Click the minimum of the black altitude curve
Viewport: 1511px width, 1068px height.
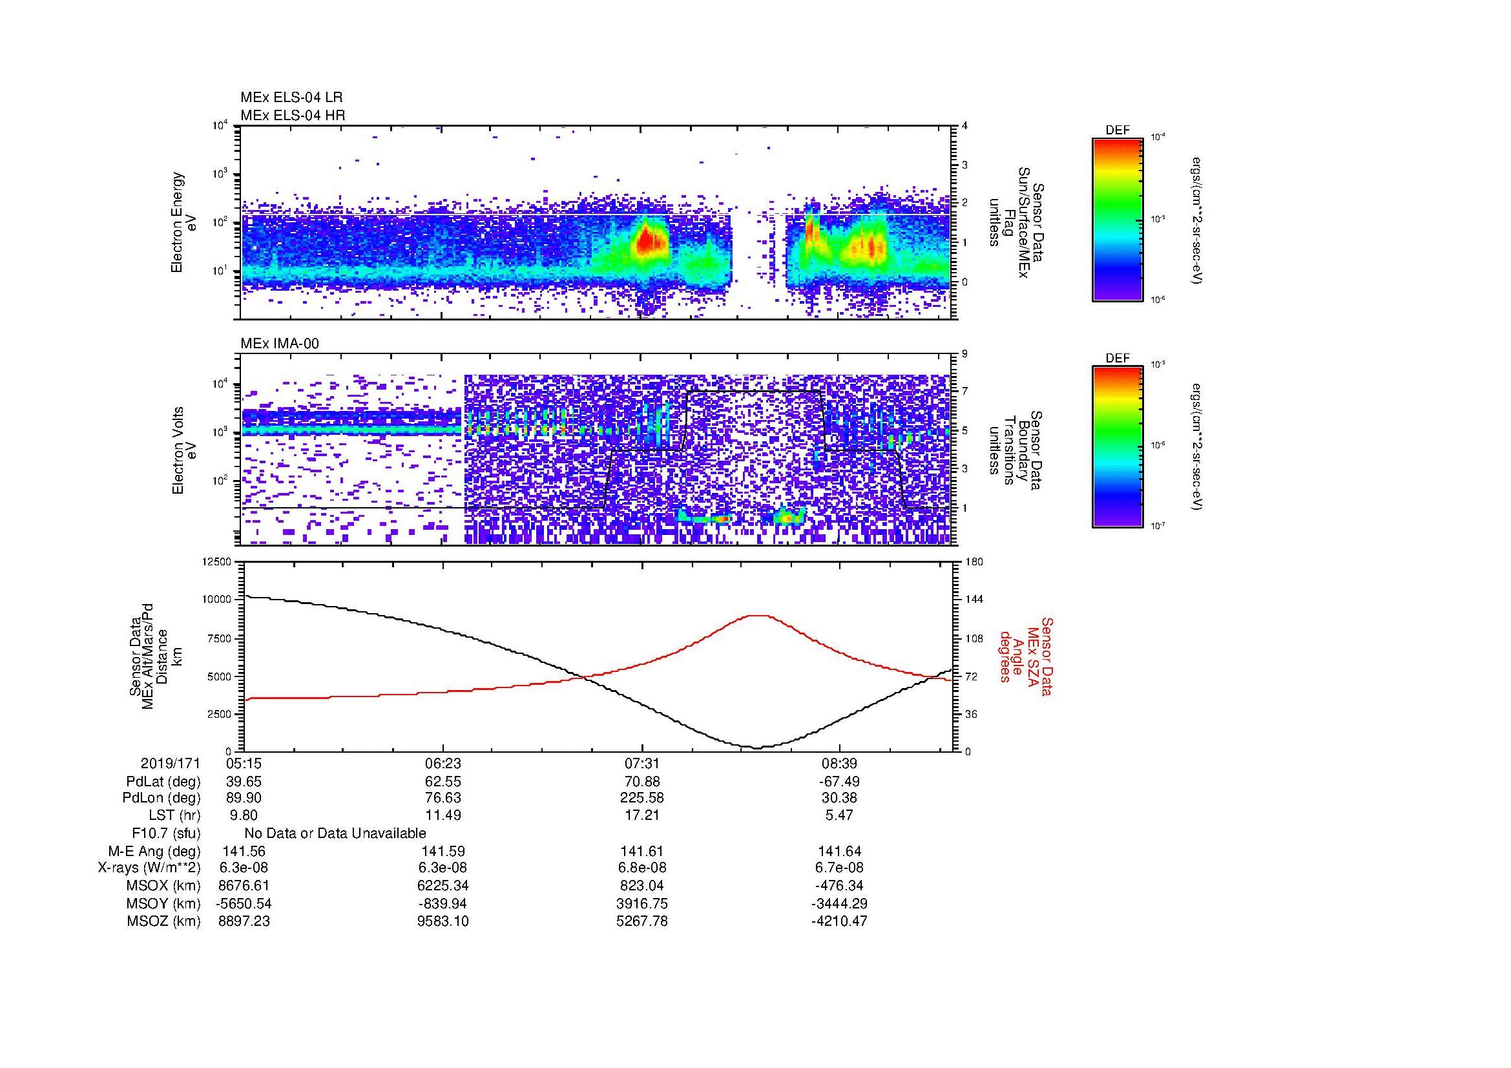[757, 748]
